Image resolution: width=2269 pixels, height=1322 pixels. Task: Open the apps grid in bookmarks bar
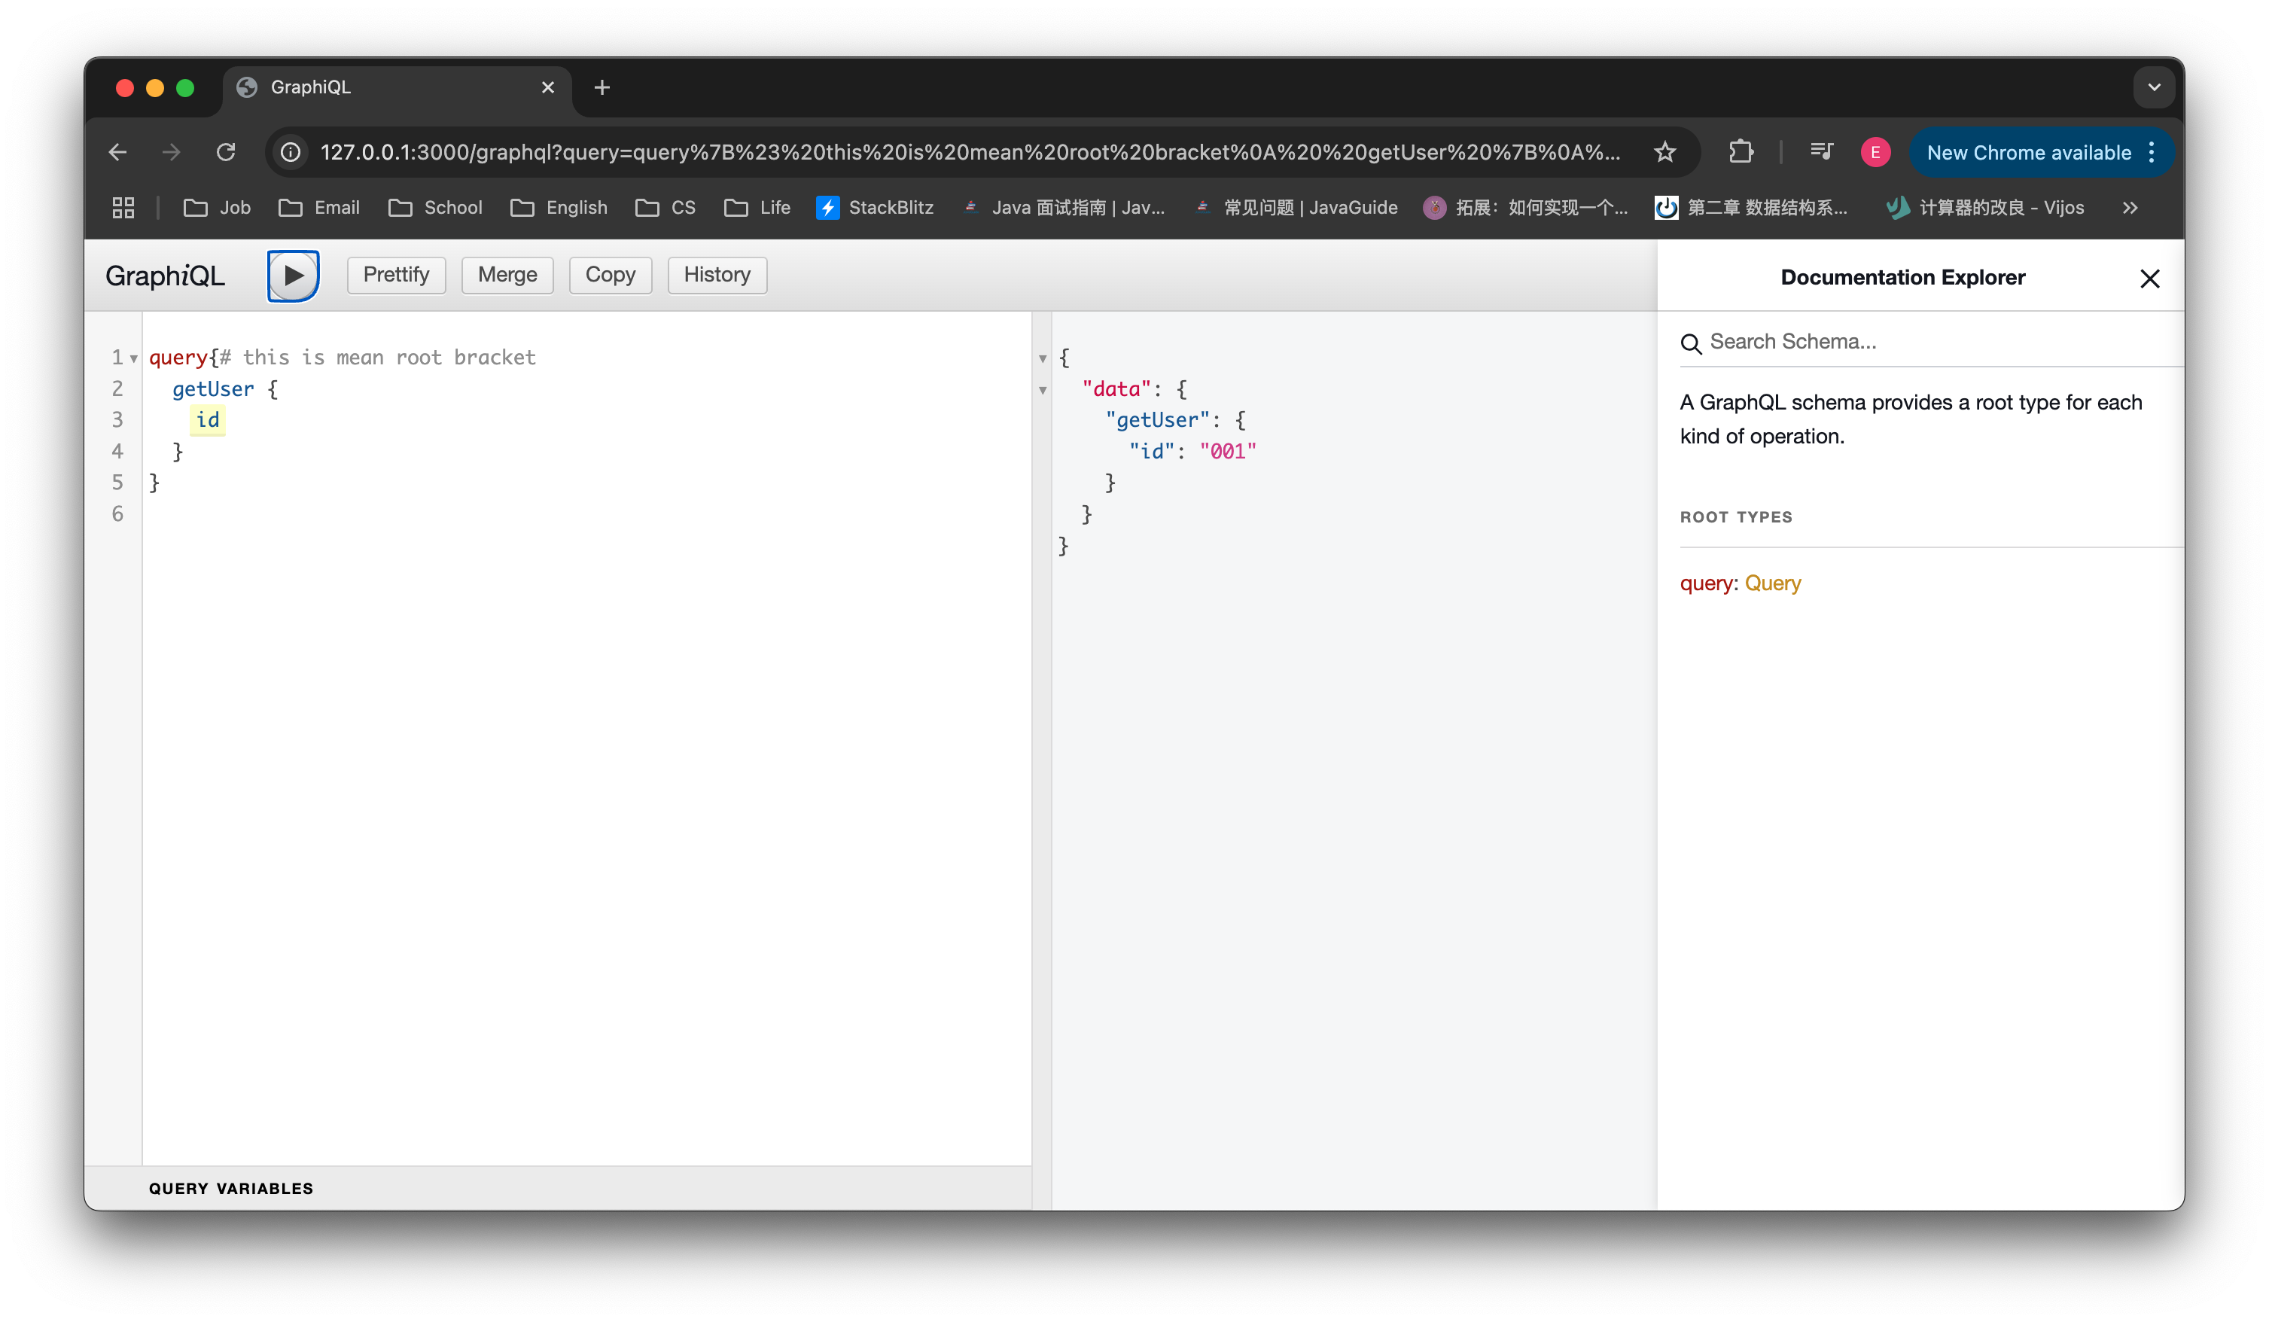[123, 208]
